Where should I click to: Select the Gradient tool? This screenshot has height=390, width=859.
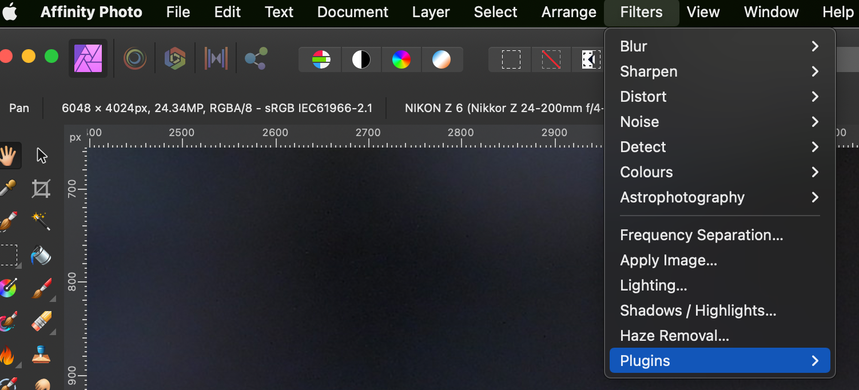(x=8, y=288)
